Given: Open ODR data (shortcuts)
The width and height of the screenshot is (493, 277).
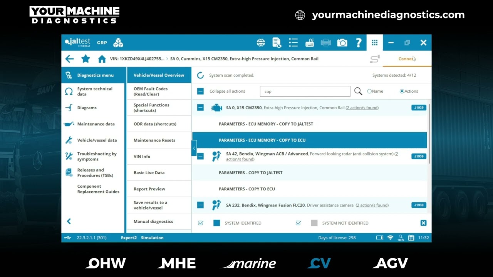Looking at the screenshot, I should [159, 124].
